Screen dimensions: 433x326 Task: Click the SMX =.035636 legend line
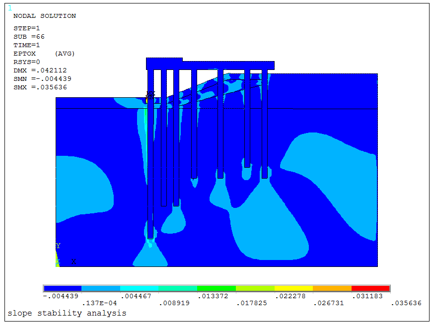tap(40, 87)
